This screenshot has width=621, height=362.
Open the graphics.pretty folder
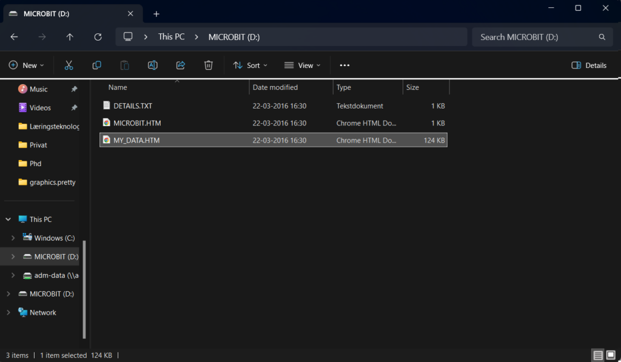(x=47, y=182)
